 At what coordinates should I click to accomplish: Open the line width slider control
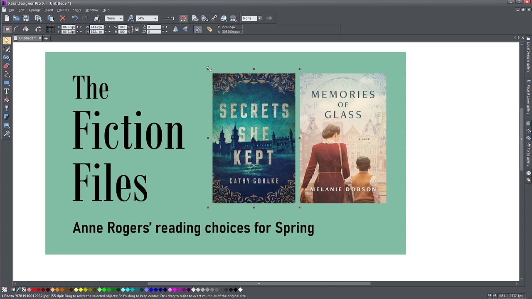pos(168,18)
